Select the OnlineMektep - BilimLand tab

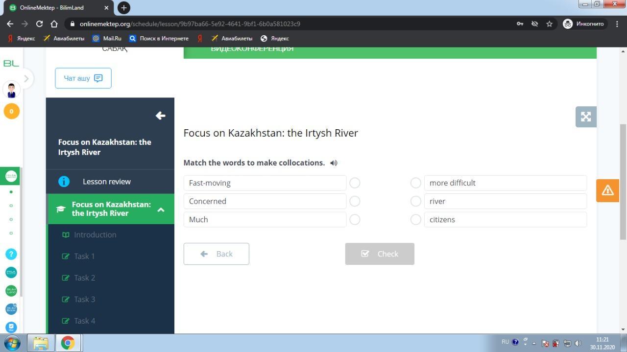(58, 8)
